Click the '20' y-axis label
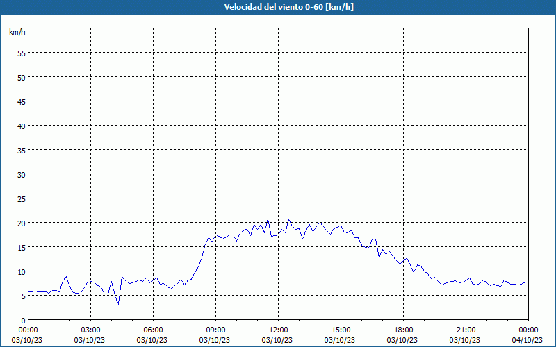556x347 pixels. (22, 223)
